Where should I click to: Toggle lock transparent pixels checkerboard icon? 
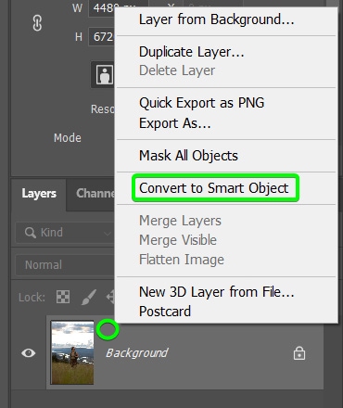coord(63,297)
